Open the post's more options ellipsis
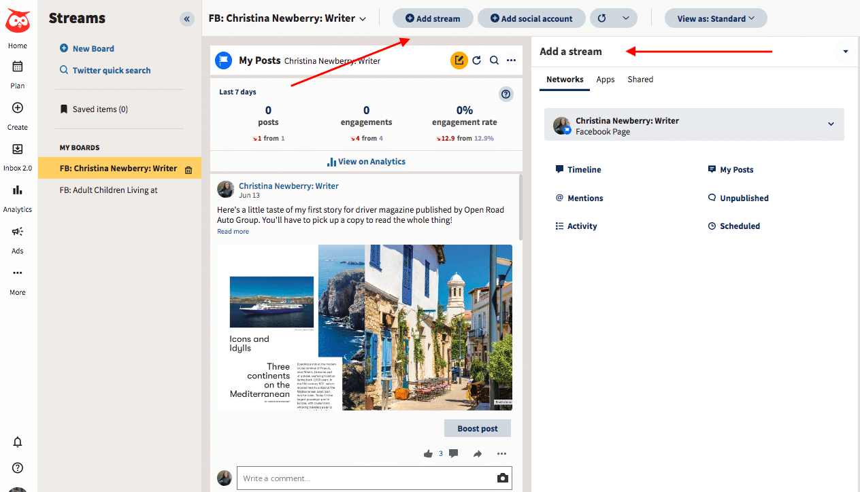The width and height of the screenshot is (860, 492). [502, 454]
